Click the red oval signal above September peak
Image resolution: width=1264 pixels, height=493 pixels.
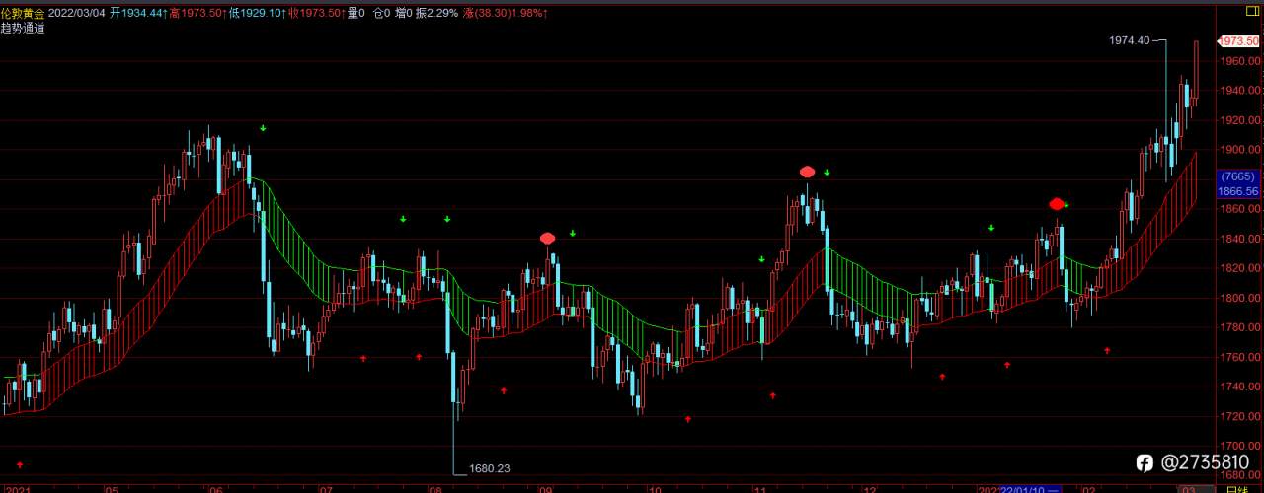point(548,238)
